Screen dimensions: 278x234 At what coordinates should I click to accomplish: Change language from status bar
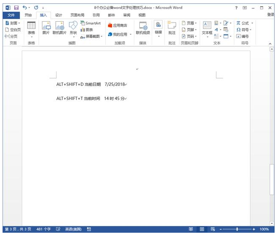click(73, 229)
